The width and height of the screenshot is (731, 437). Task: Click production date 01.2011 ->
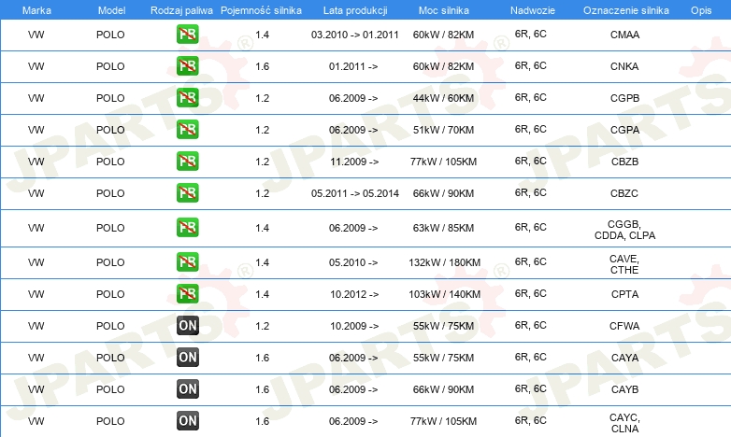[x=353, y=66]
